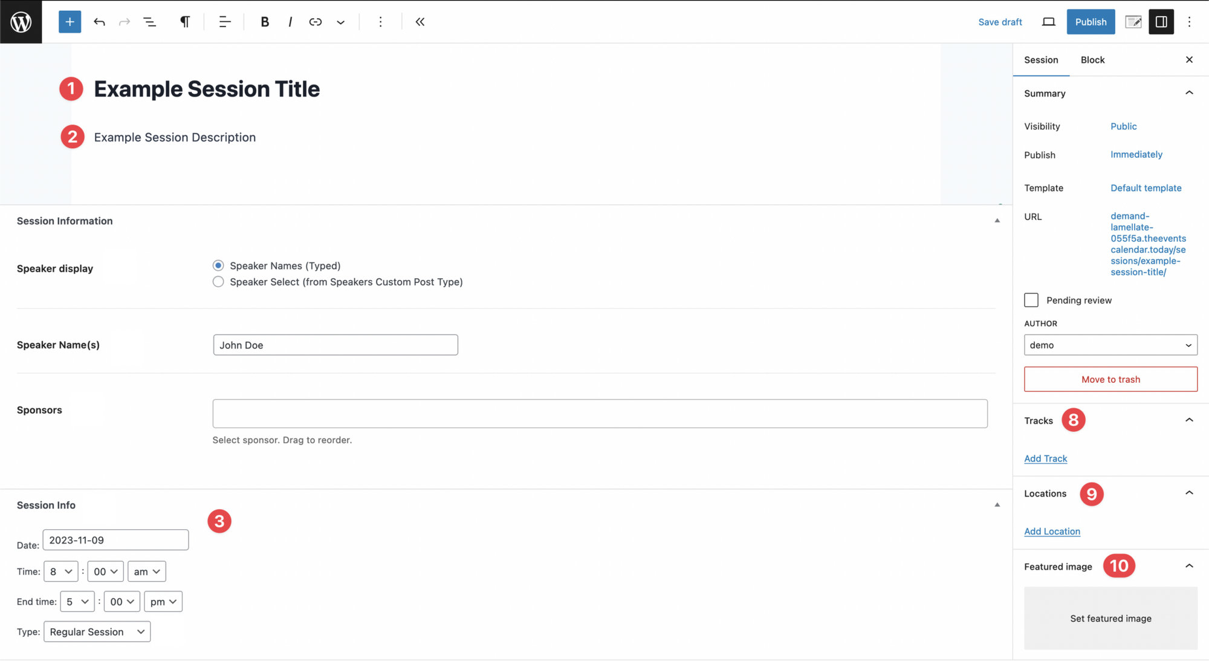Open the session Type dropdown

pos(96,631)
